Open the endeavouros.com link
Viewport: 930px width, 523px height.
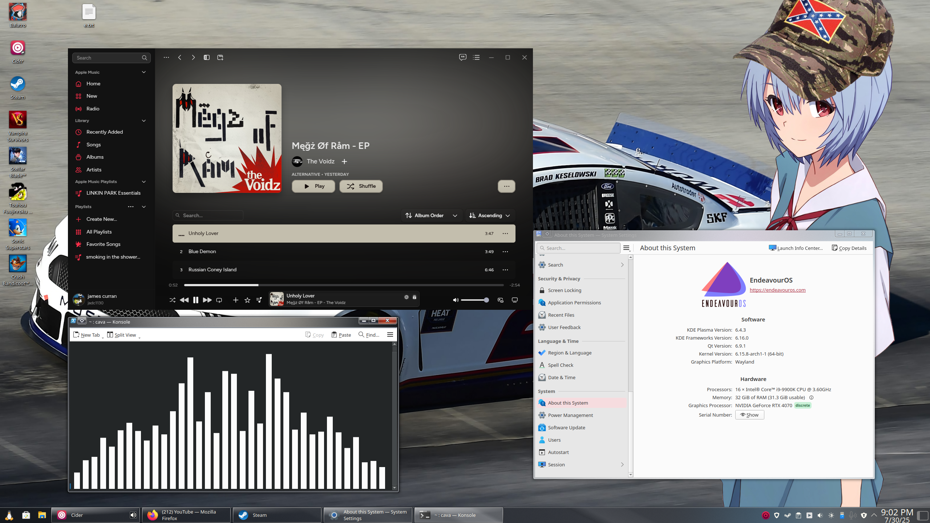[x=777, y=290]
